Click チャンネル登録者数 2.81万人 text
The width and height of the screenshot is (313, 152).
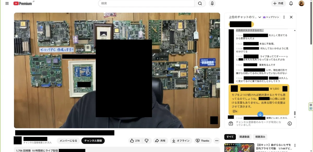38,143
